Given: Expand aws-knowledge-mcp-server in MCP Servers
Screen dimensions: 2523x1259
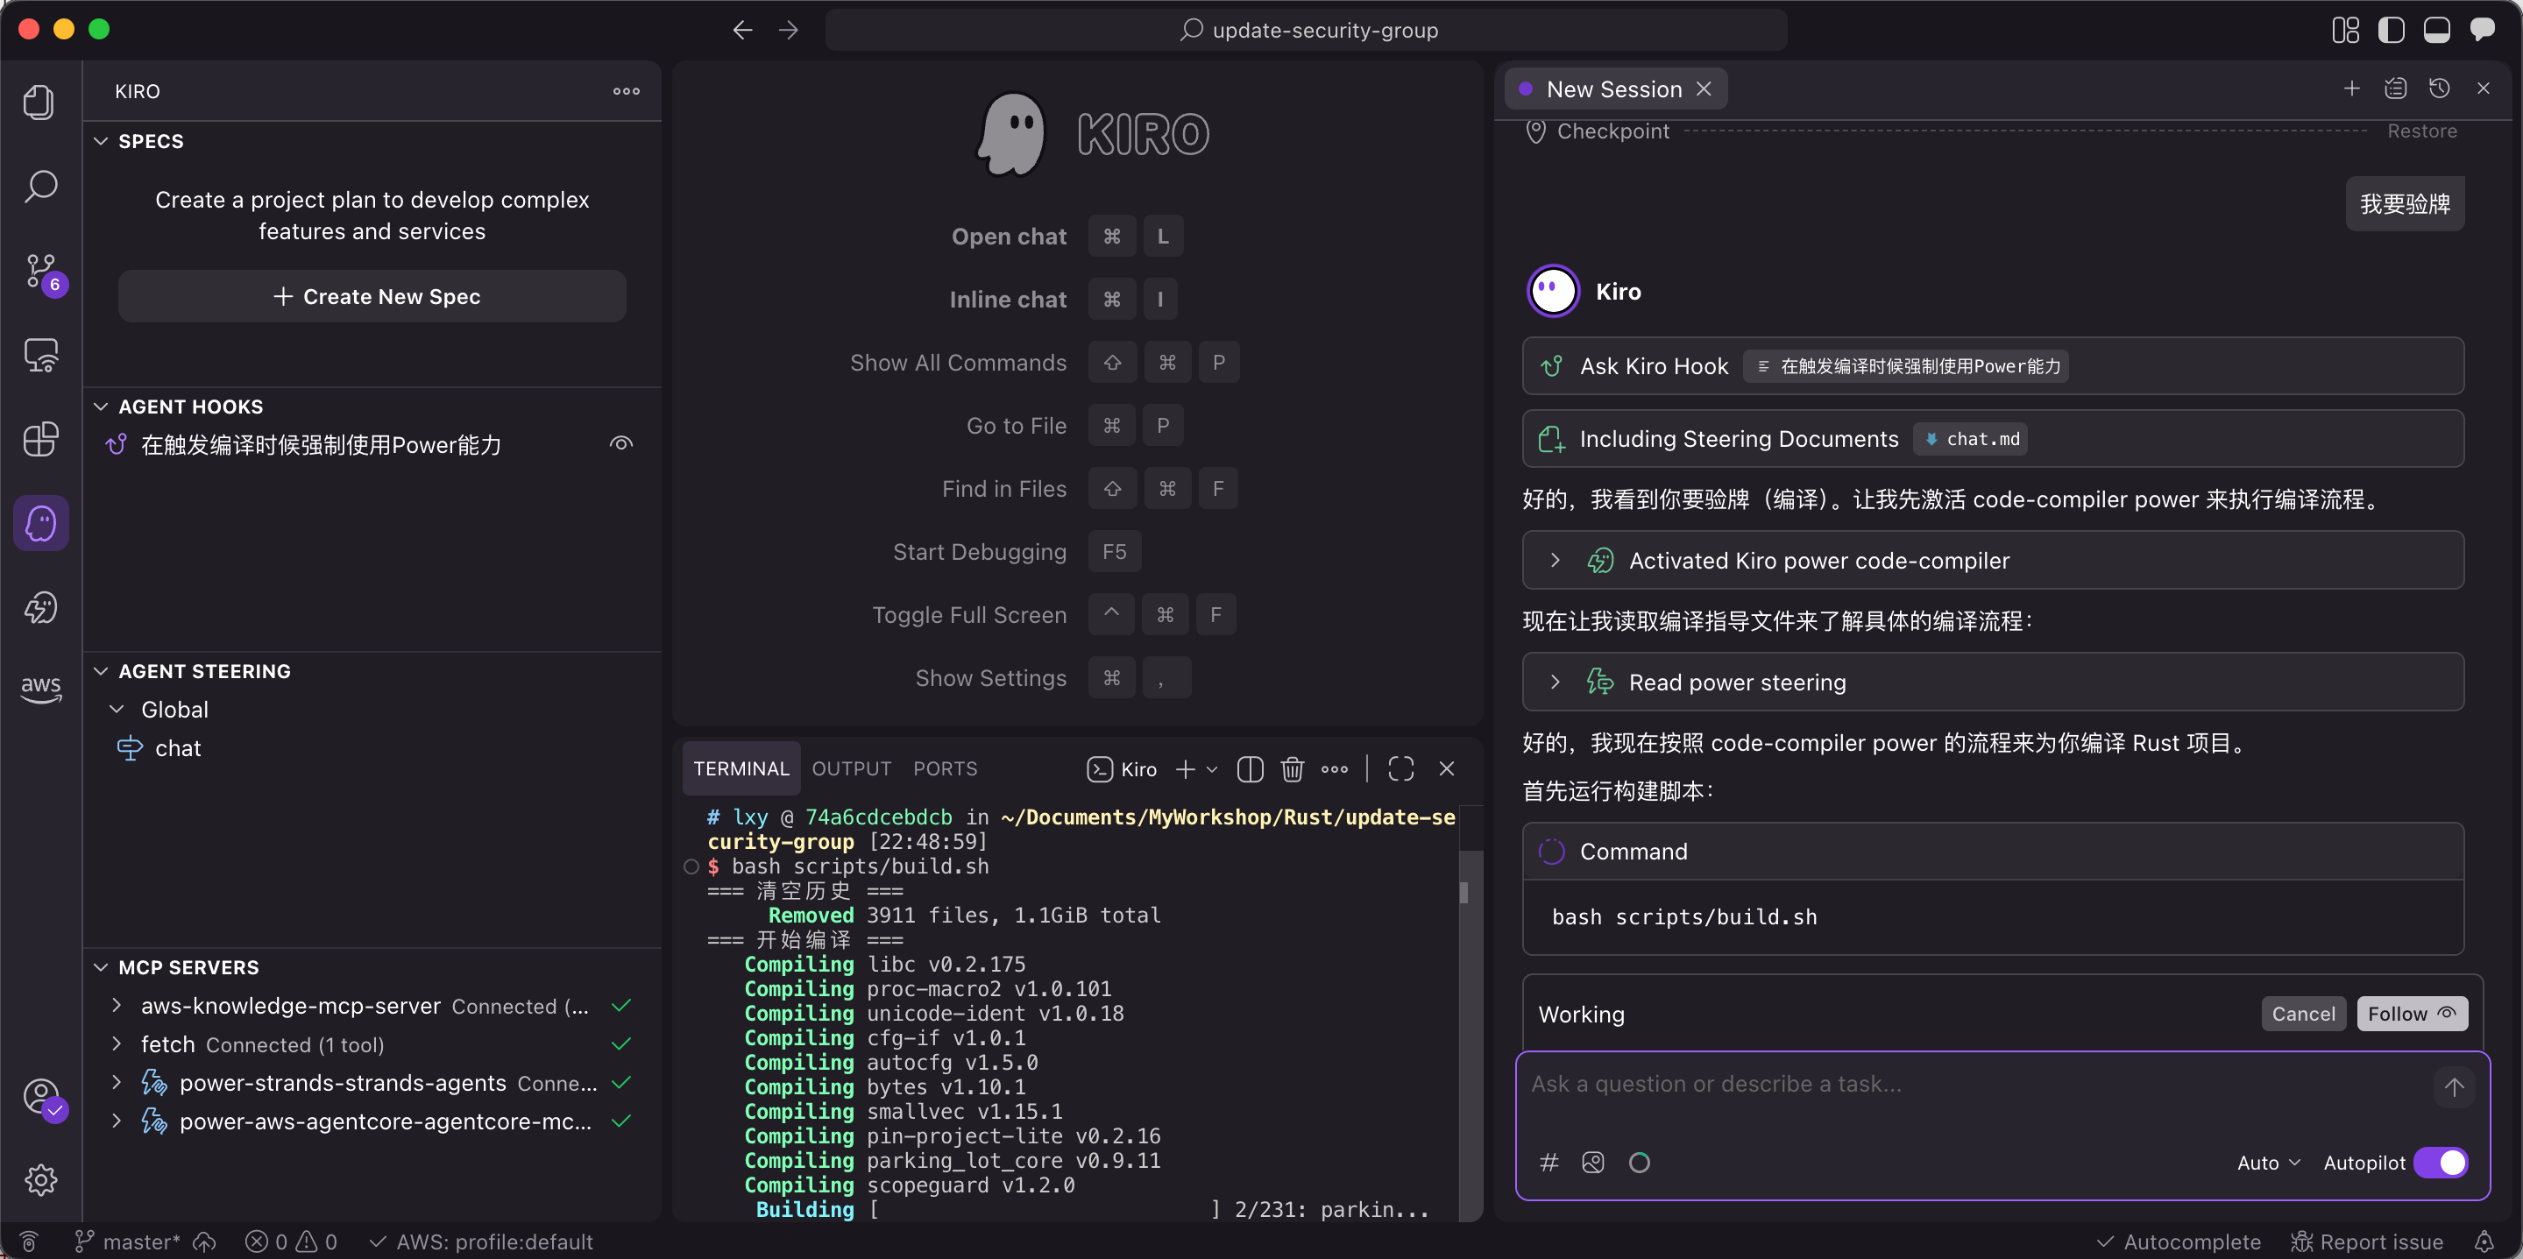Looking at the screenshot, I should (117, 1006).
